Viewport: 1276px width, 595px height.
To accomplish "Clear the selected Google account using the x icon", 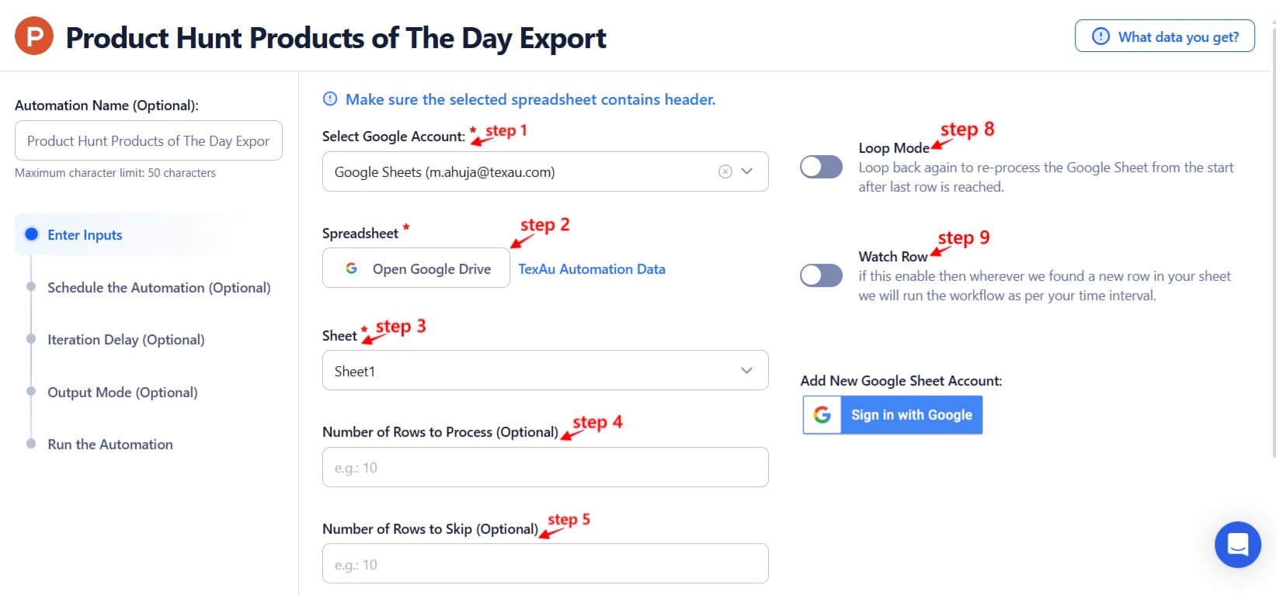I will (x=725, y=171).
